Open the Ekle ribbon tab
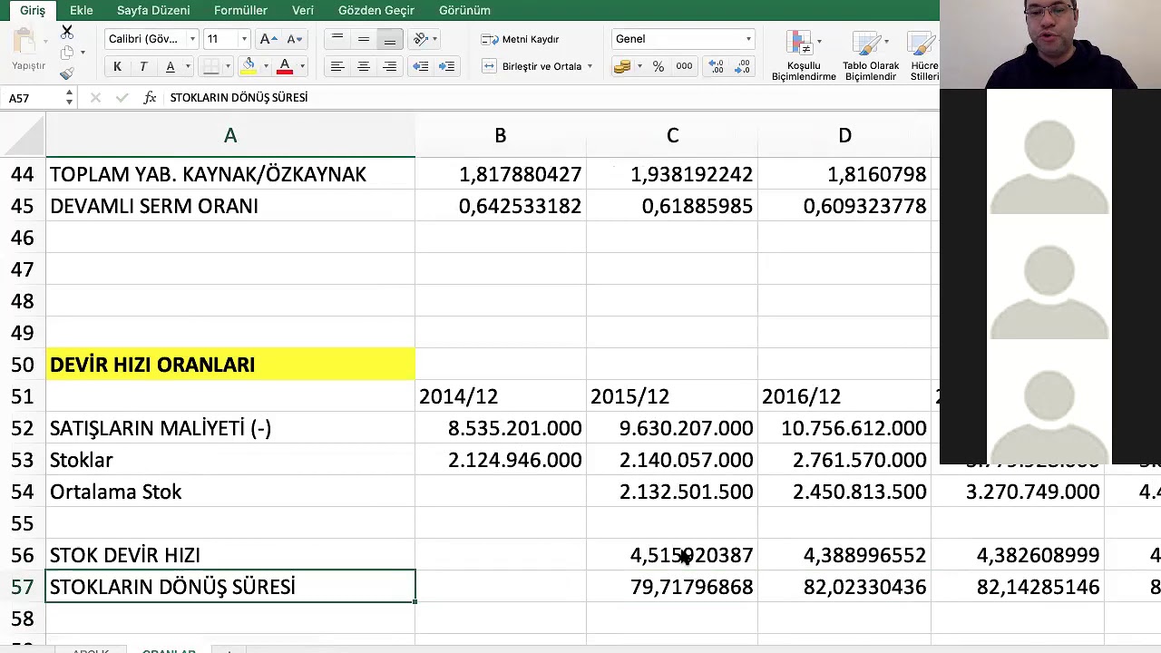Viewport: 1161px width, 653px height. tap(82, 10)
